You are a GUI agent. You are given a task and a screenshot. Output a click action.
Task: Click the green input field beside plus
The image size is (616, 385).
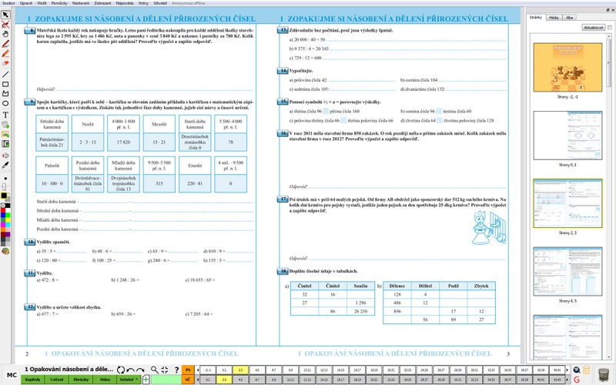pos(166,380)
